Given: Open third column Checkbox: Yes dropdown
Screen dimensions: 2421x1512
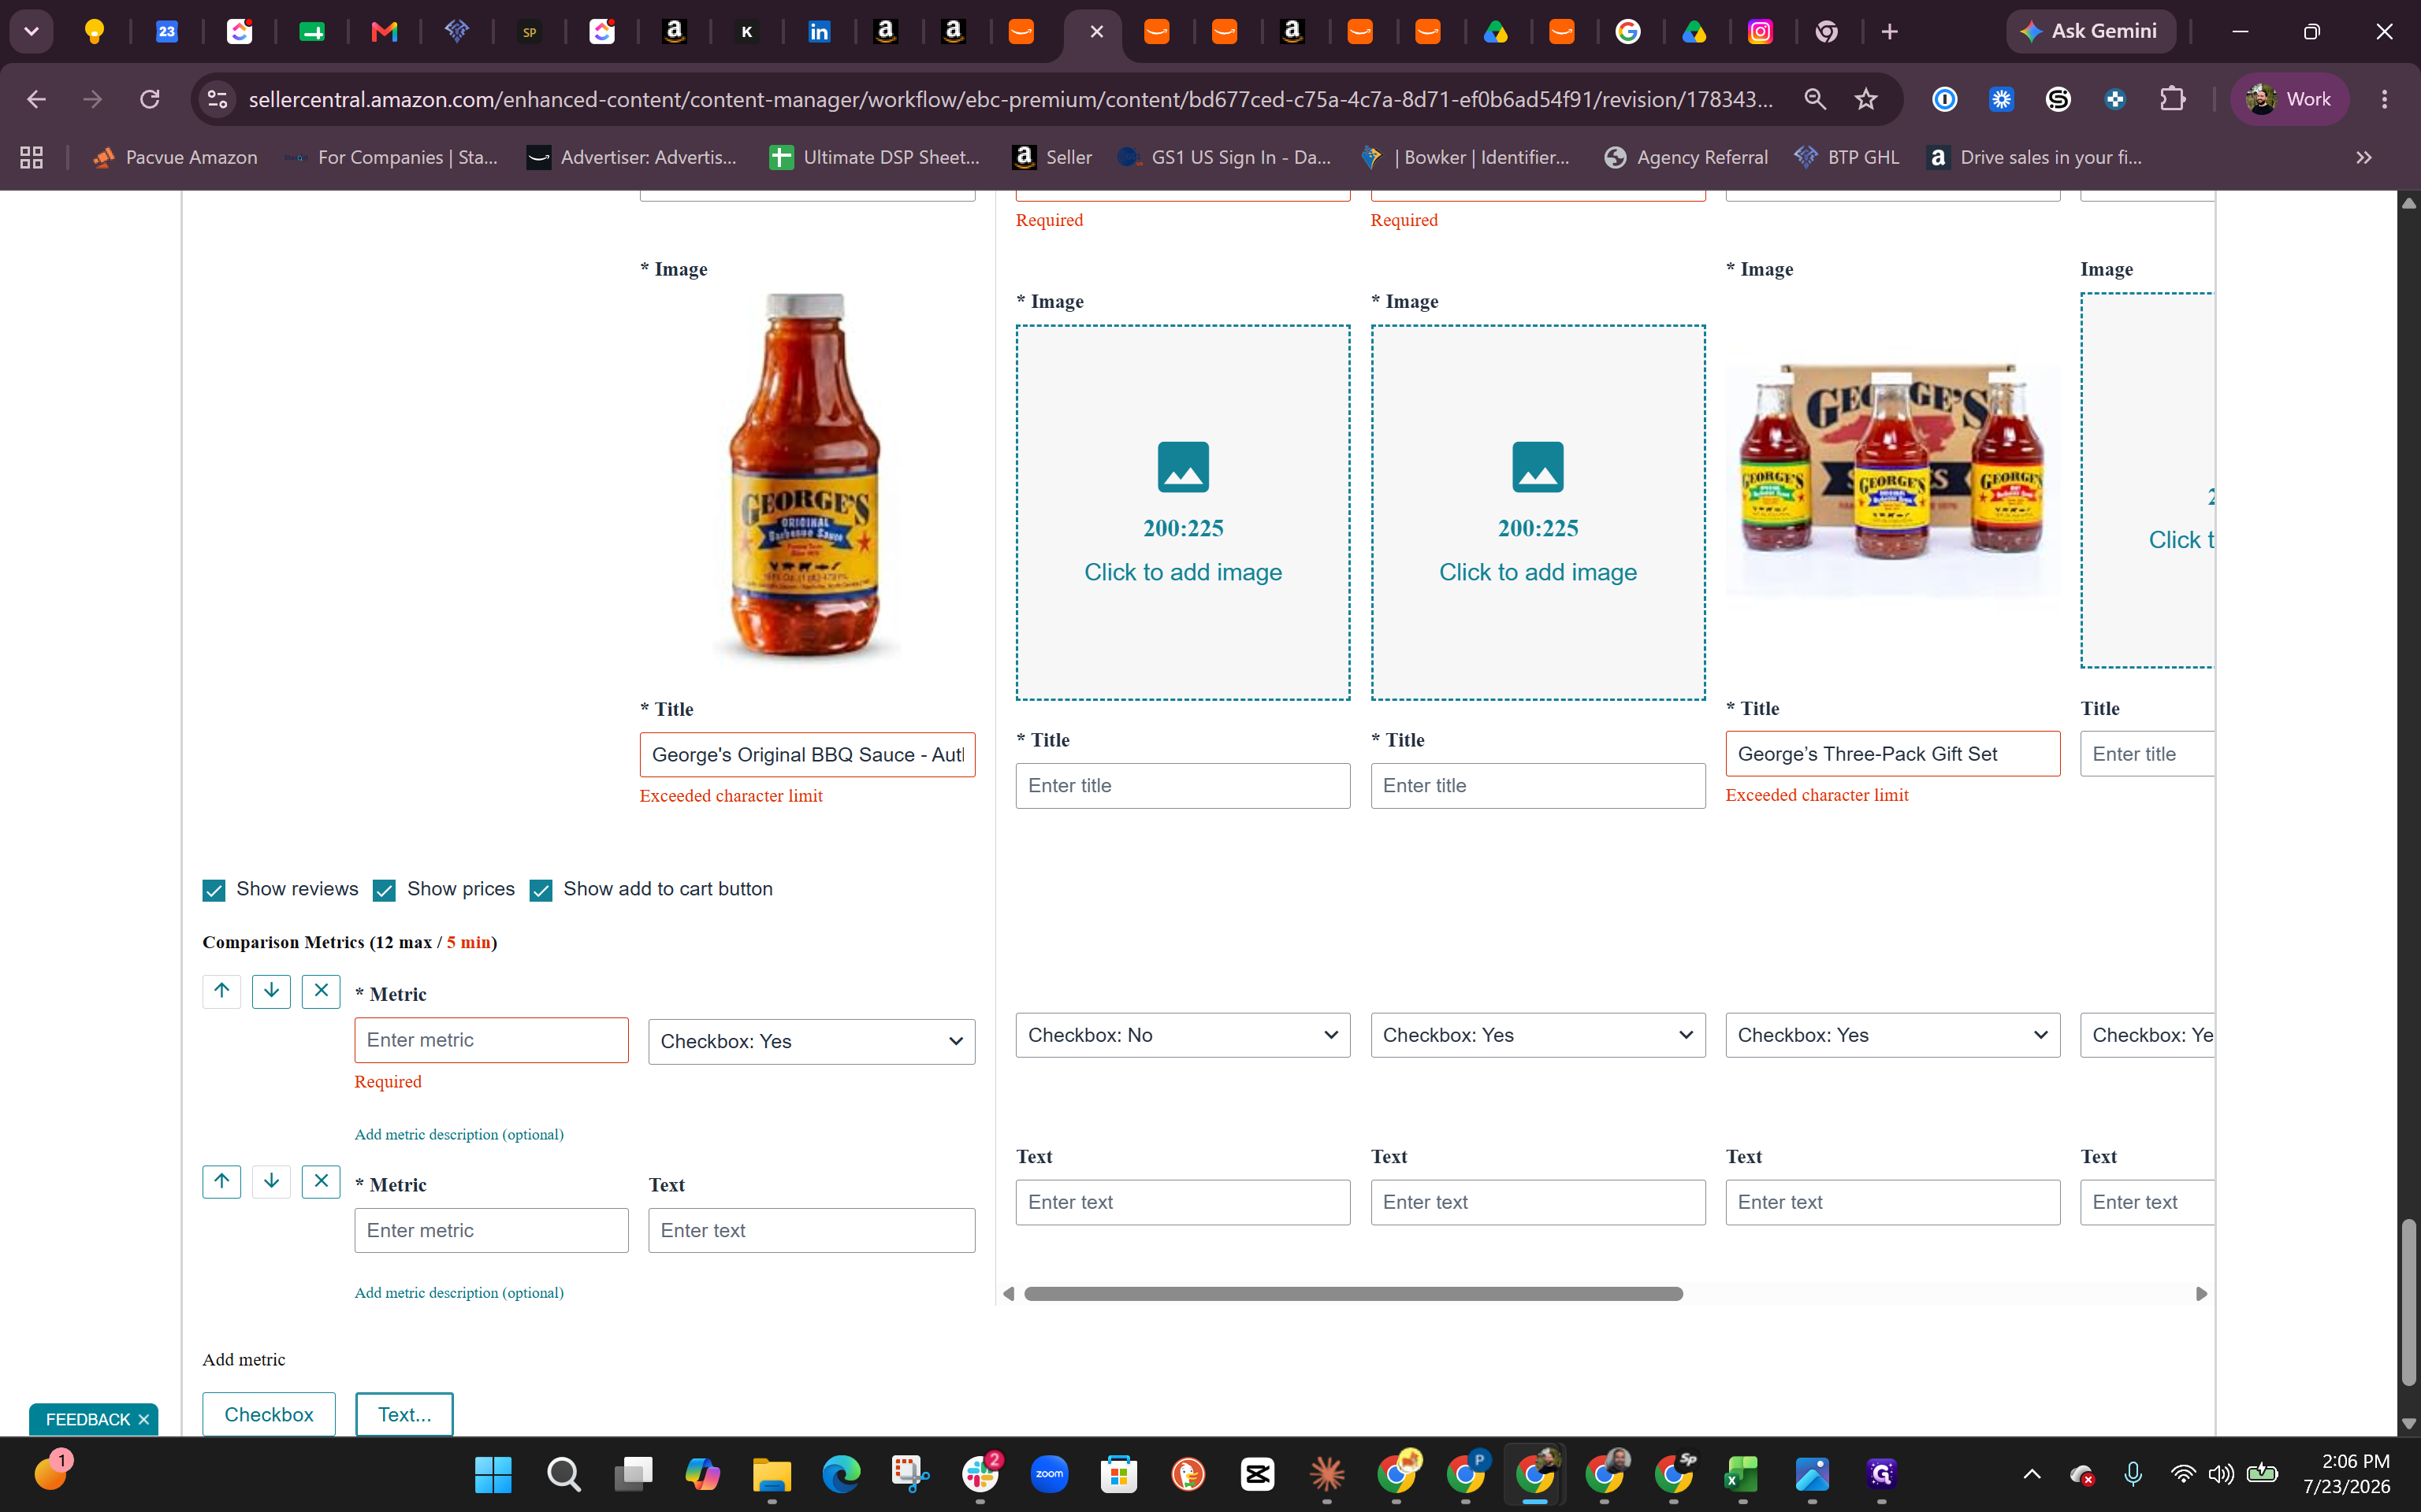Looking at the screenshot, I should click(x=1538, y=1035).
